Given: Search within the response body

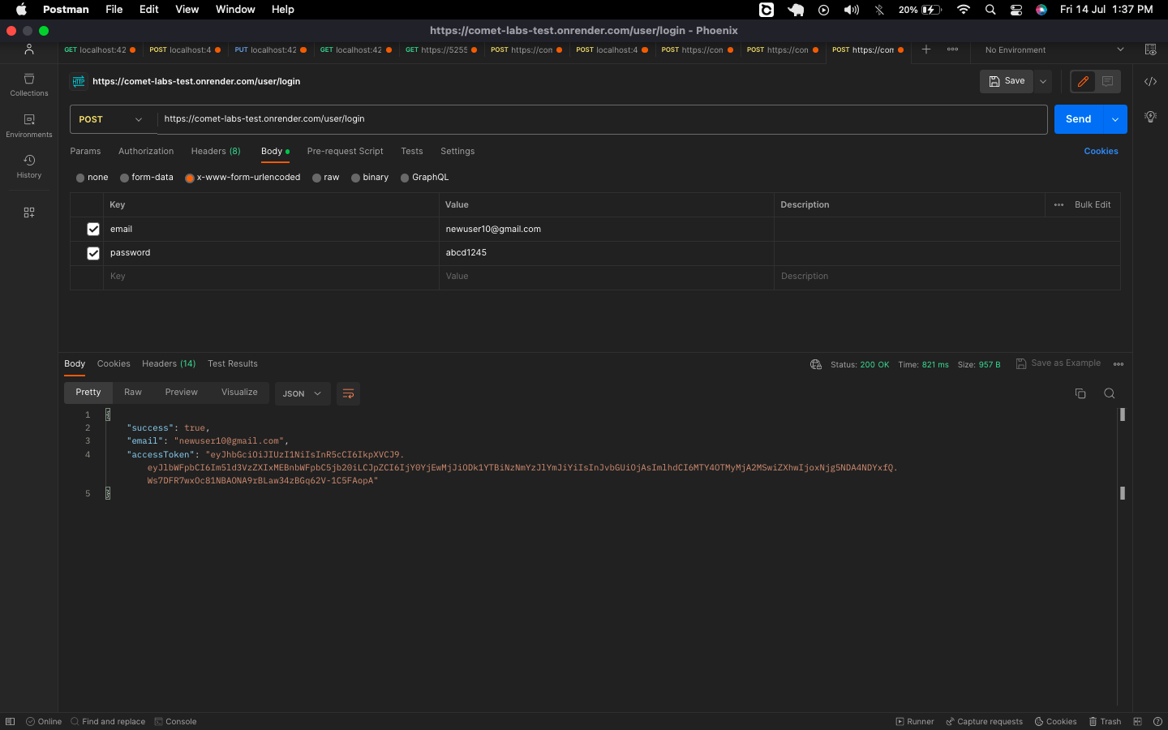Looking at the screenshot, I should pos(1110,393).
